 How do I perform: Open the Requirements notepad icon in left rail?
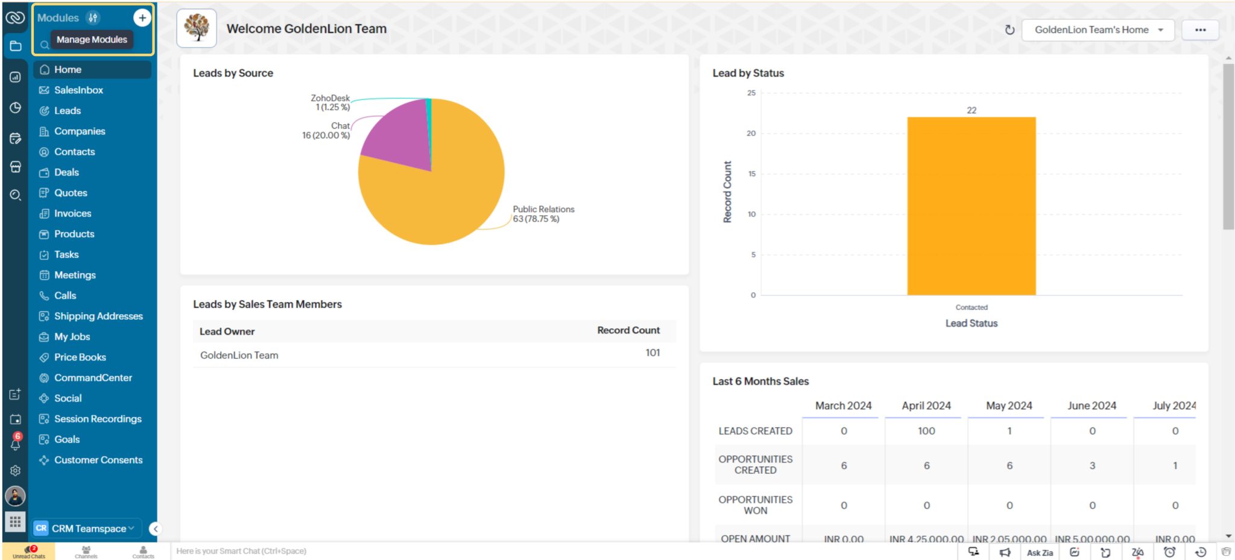coord(15,137)
